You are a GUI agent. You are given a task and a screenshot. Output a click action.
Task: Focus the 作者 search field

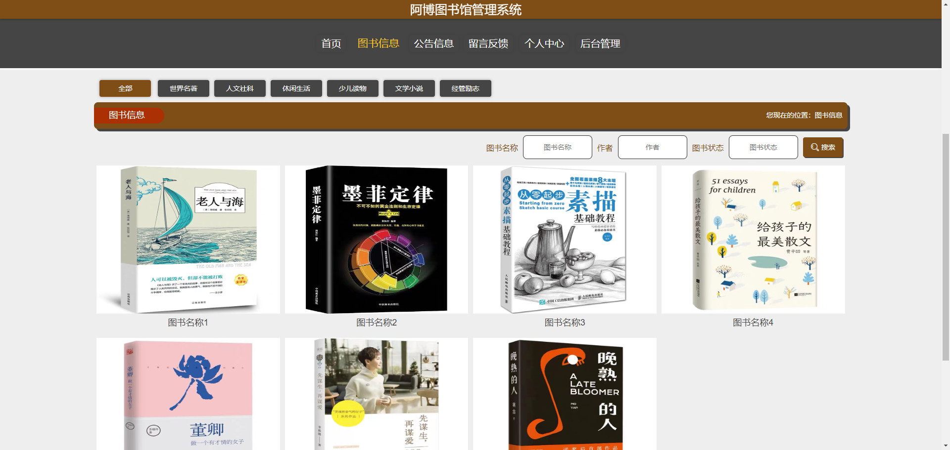click(x=653, y=147)
